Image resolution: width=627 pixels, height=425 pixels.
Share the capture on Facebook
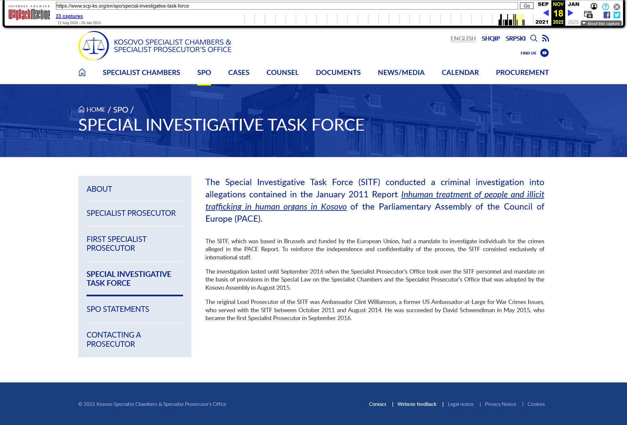click(x=607, y=15)
